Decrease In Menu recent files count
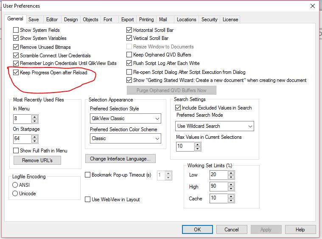 pos(34,121)
